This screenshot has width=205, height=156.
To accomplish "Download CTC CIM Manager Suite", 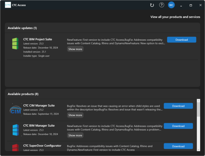I will pyautogui.click(x=178, y=106).
